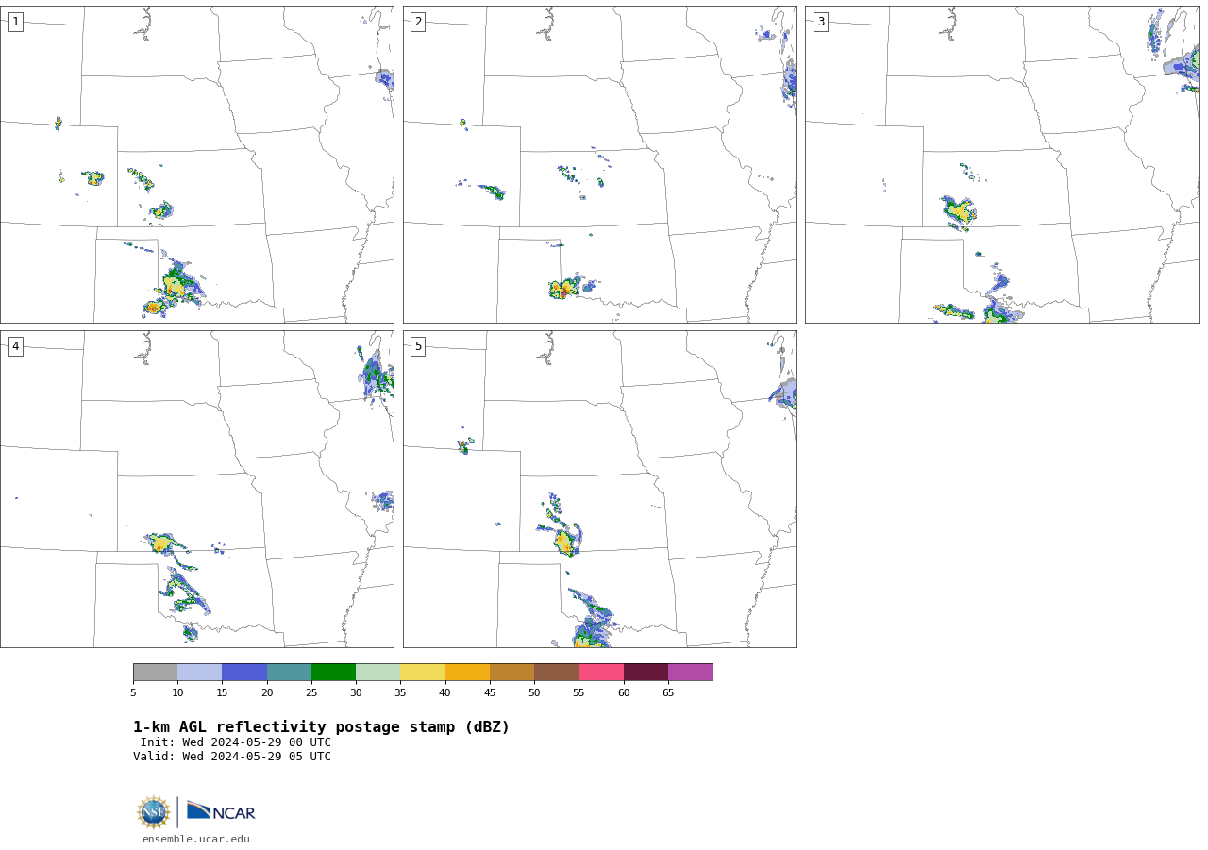Open ensemble member 5 reflectivity map

coord(599,489)
